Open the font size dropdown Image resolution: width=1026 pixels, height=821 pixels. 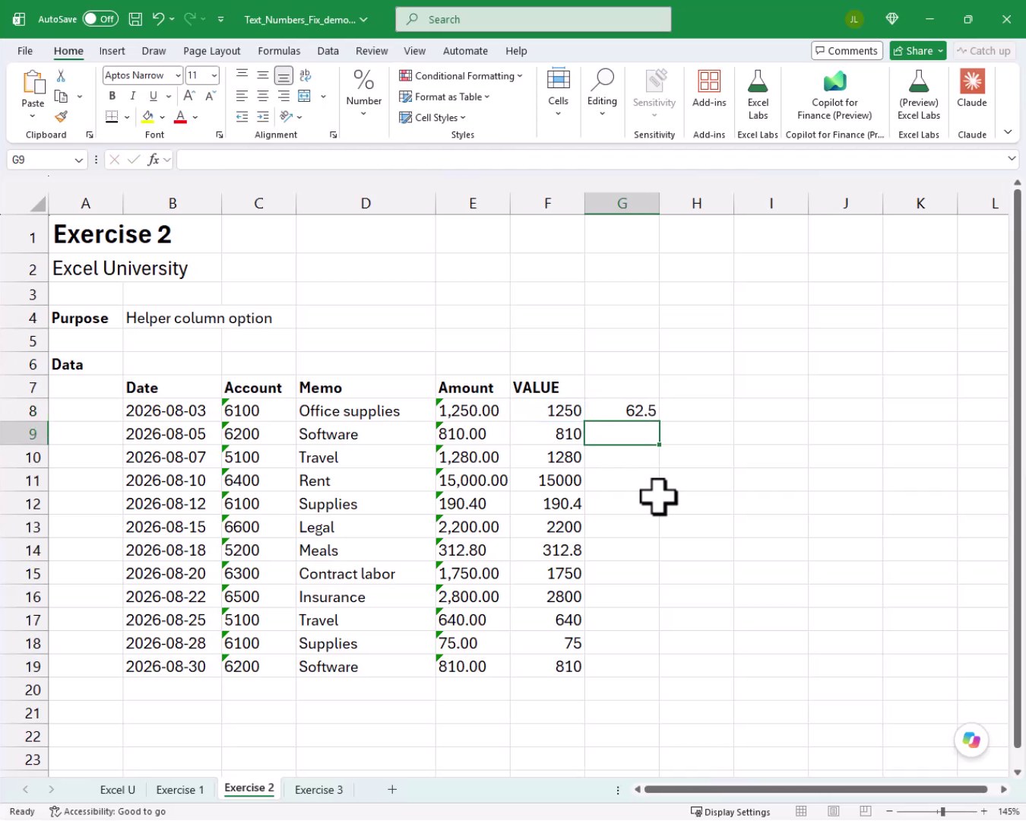point(214,75)
